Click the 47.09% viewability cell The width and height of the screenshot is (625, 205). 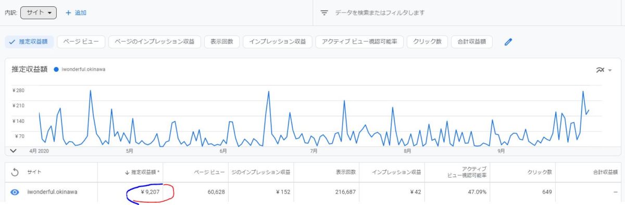[x=477, y=192]
